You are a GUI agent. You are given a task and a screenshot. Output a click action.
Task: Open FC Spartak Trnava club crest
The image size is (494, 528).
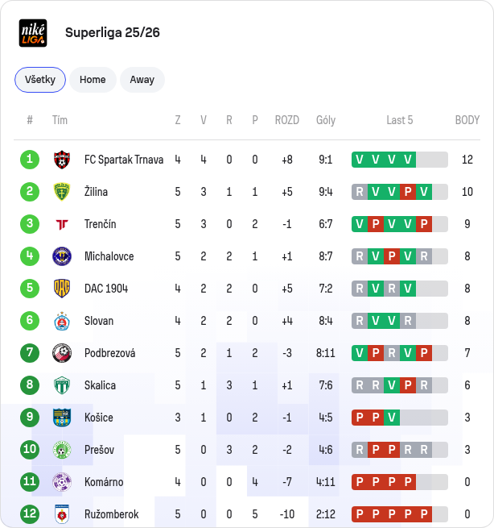(x=62, y=160)
